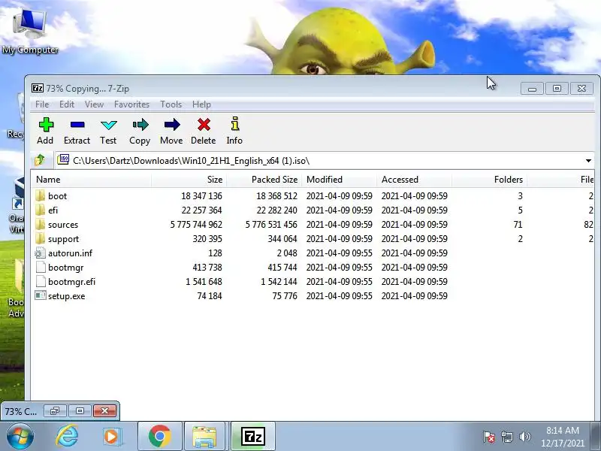
Task: Select the setup.exe file icon
Action: pos(41,295)
